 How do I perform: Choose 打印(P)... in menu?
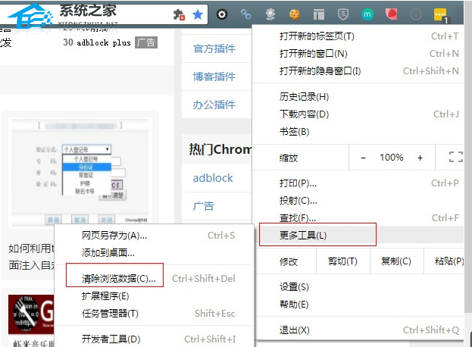[x=358, y=183]
